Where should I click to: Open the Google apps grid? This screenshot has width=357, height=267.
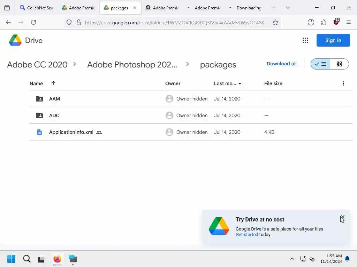click(305, 40)
